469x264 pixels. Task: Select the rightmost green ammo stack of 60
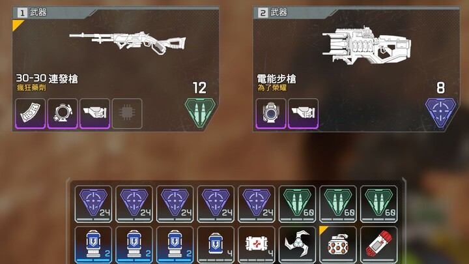click(x=378, y=204)
